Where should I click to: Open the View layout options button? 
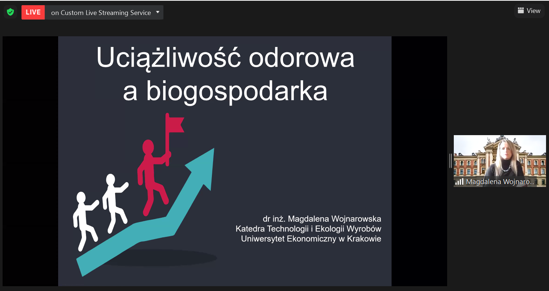pos(529,11)
